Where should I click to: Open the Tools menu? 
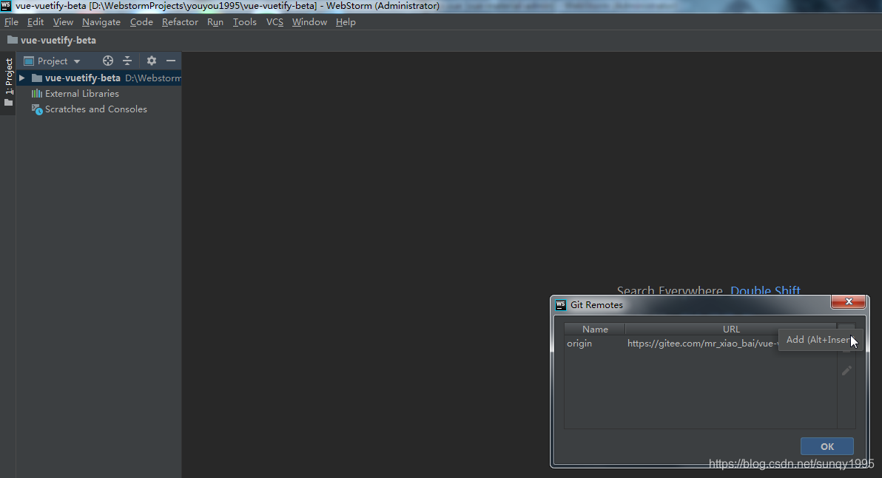(245, 22)
